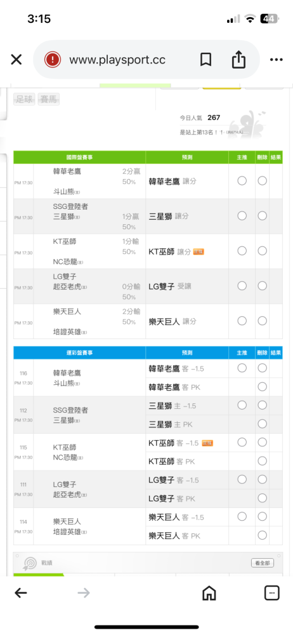Click the 戰績 target icon
Viewport: 293px width, 635px height.
30,563
